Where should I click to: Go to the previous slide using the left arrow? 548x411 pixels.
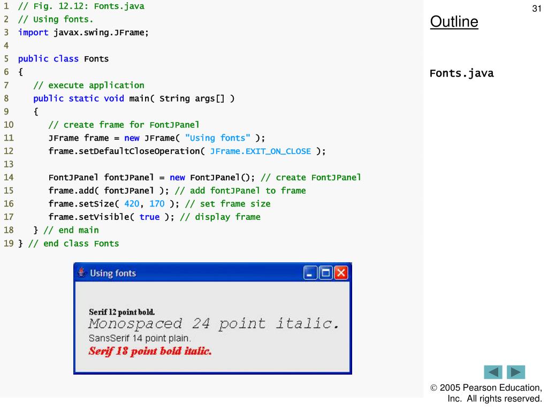tap(493, 372)
